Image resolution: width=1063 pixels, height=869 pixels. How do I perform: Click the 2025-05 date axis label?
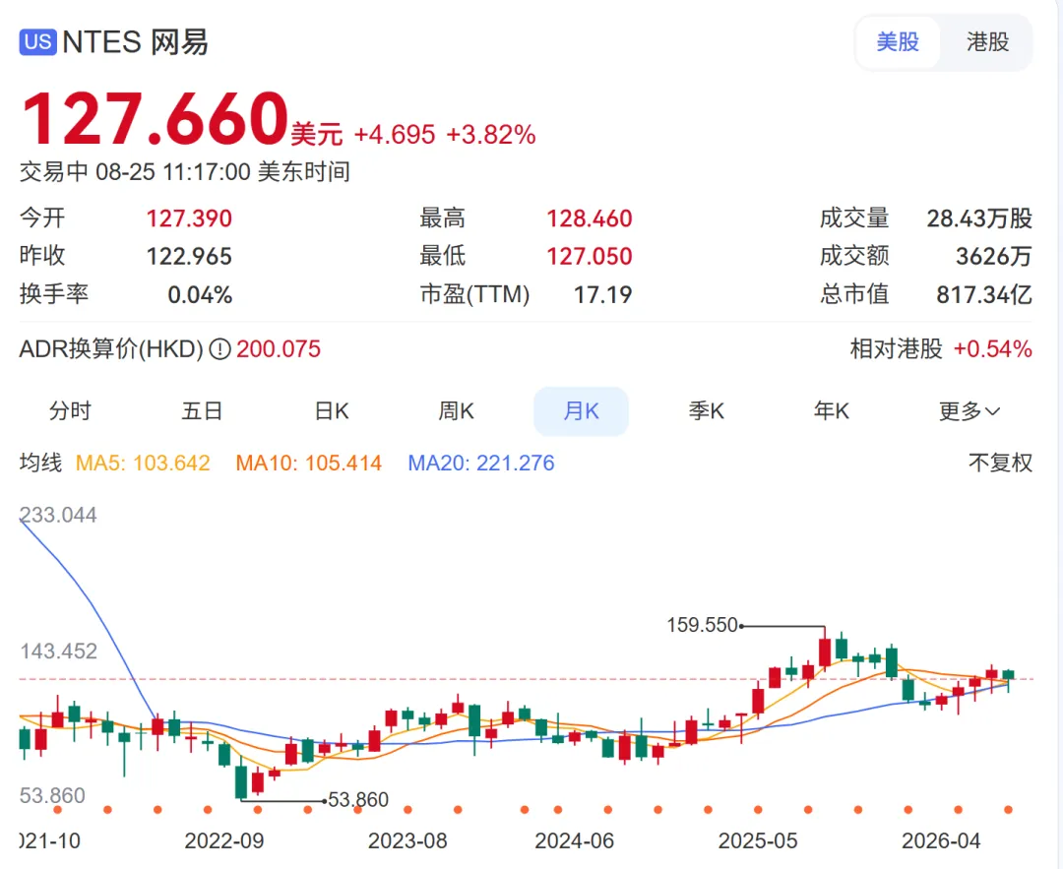click(758, 841)
